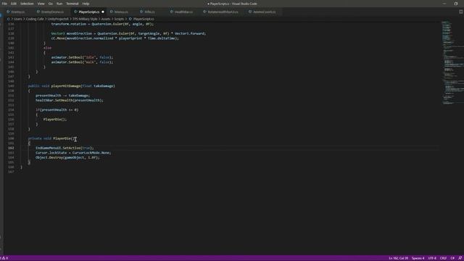This screenshot has width=464, height=261.
Task: Switch to the Menus.cs tab
Action: tap(121, 12)
